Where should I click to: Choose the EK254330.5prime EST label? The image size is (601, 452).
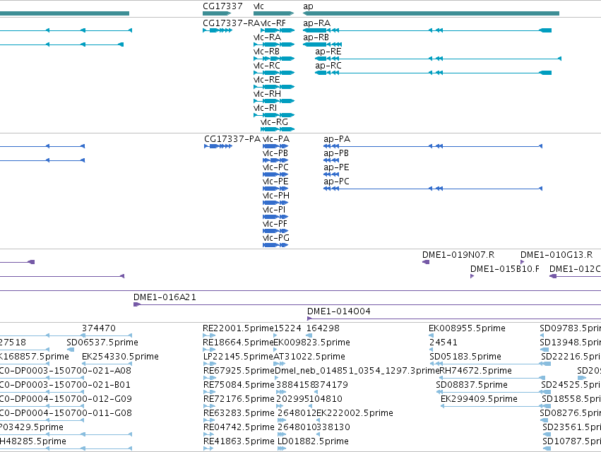click(120, 357)
